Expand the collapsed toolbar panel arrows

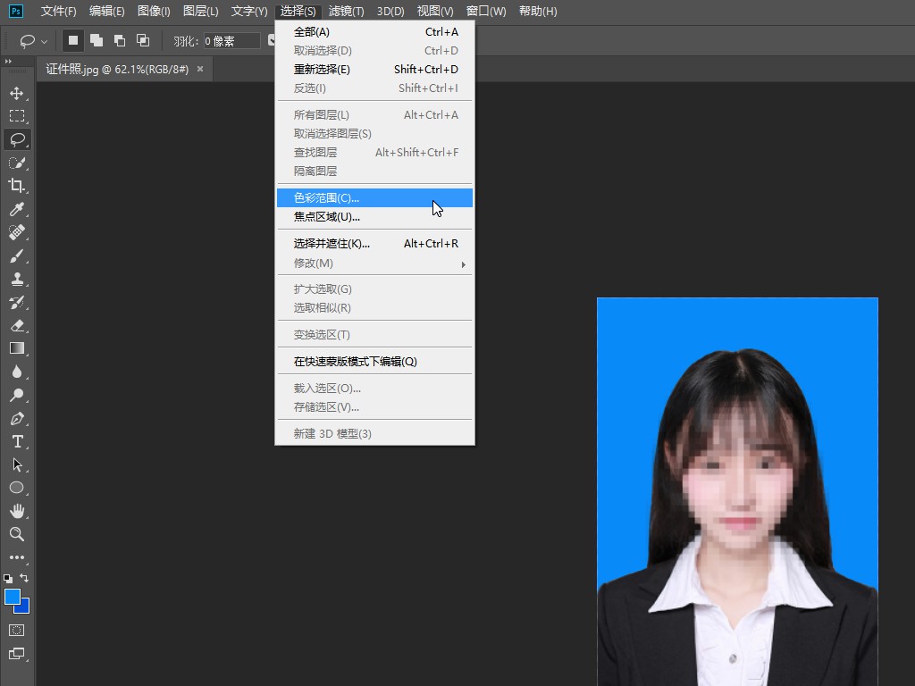pyautogui.click(x=8, y=61)
